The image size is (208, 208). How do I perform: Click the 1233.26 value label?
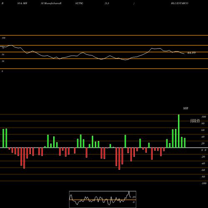click(x=195, y=120)
